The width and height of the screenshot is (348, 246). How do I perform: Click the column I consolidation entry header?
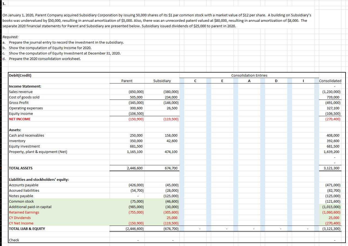tap(303, 81)
